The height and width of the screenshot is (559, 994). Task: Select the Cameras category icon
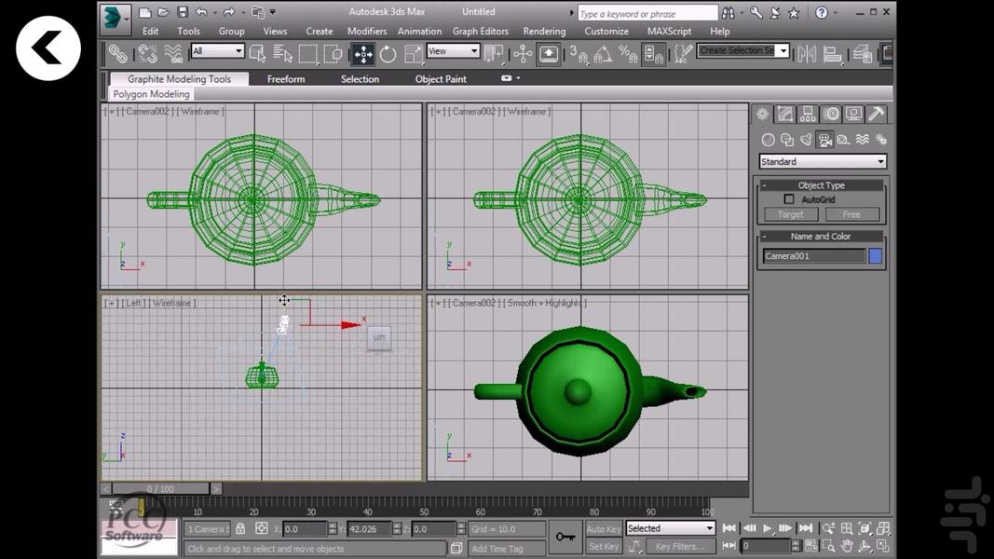click(x=824, y=140)
